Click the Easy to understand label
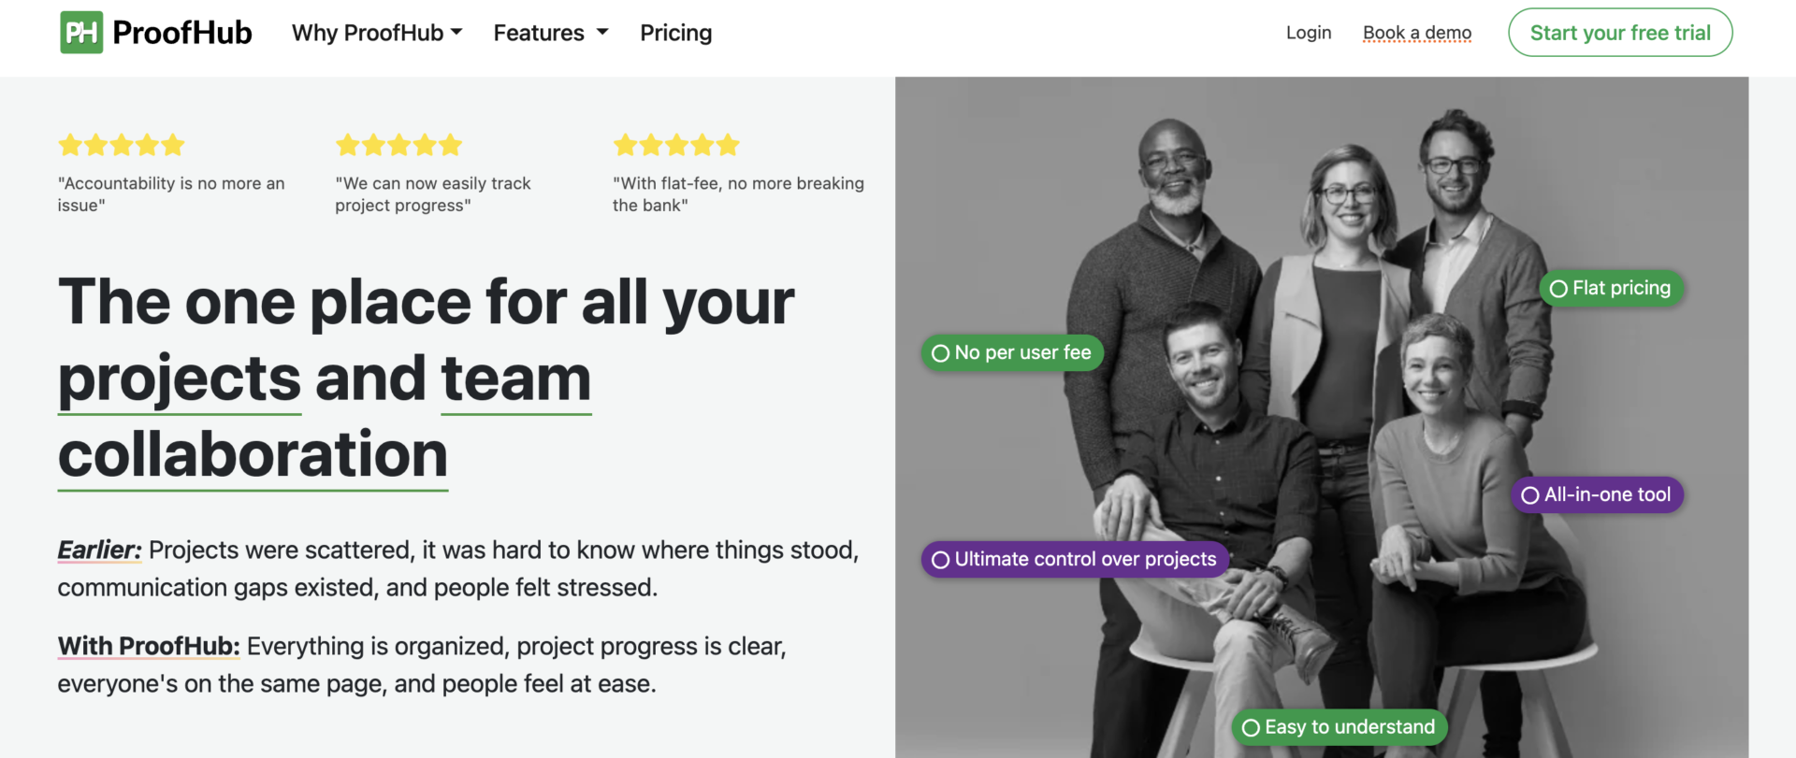The image size is (1796, 758). click(x=1349, y=727)
